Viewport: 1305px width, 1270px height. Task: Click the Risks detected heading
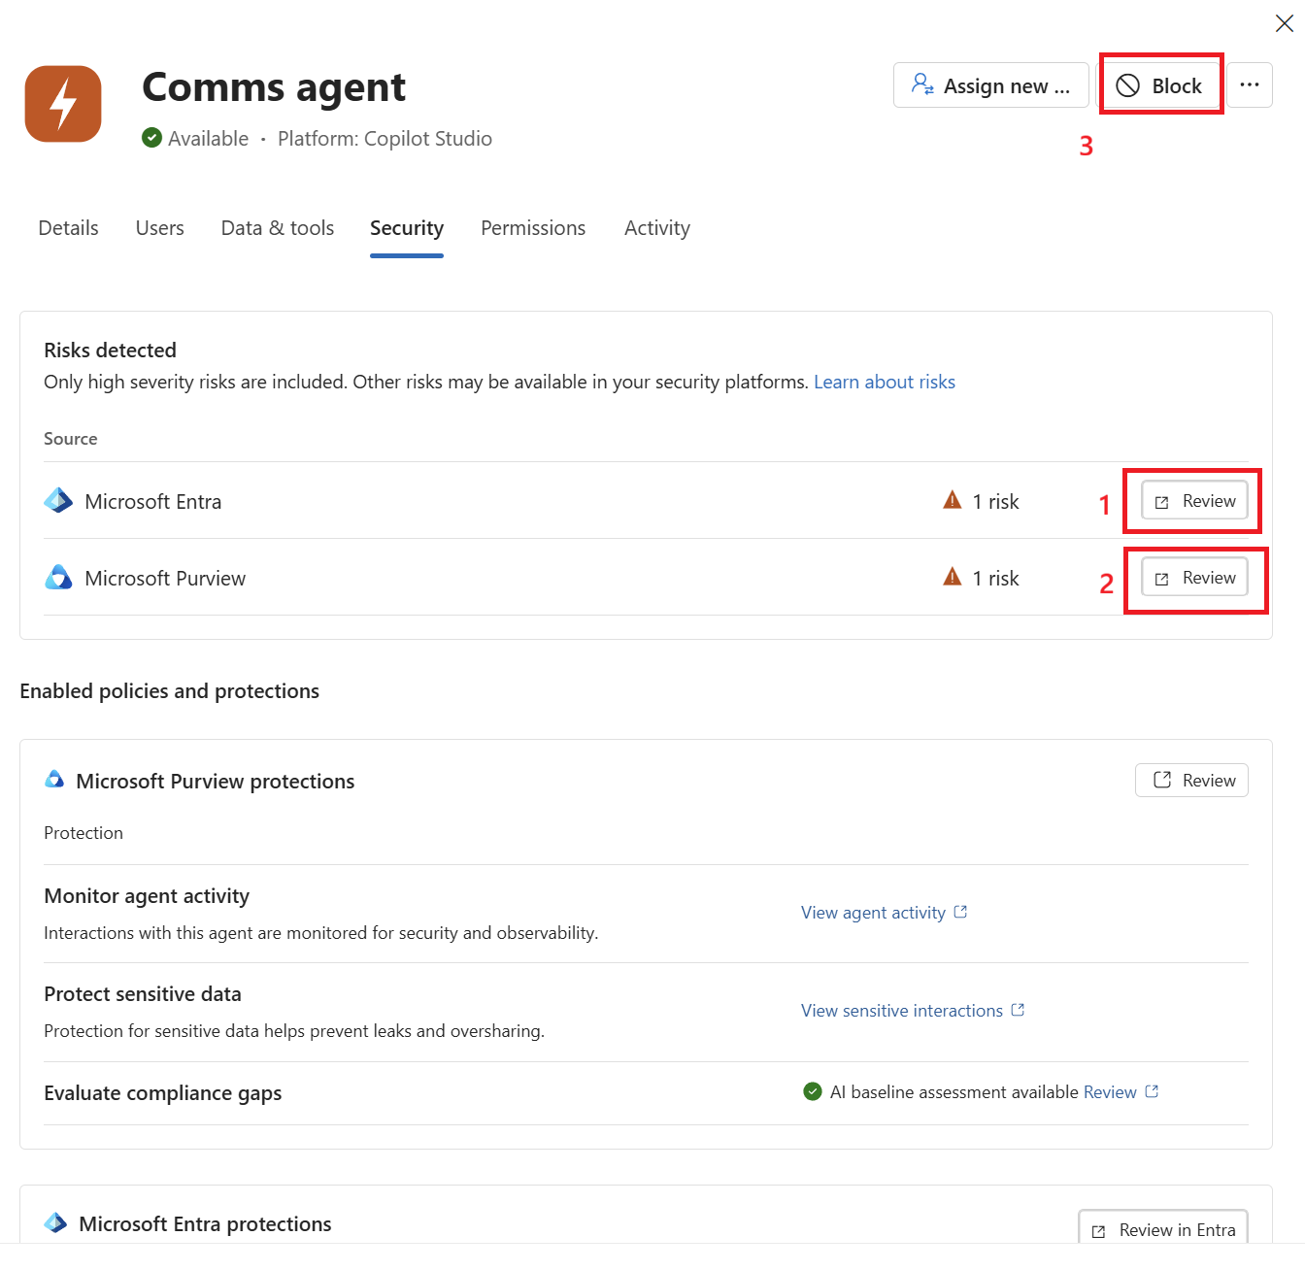tap(111, 351)
